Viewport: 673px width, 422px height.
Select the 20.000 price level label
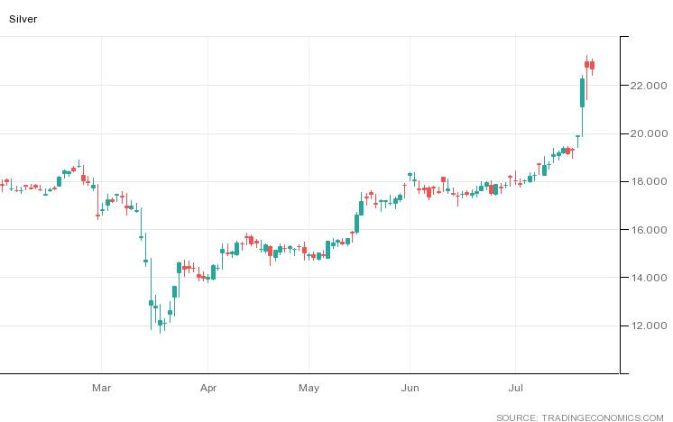(650, 133)
